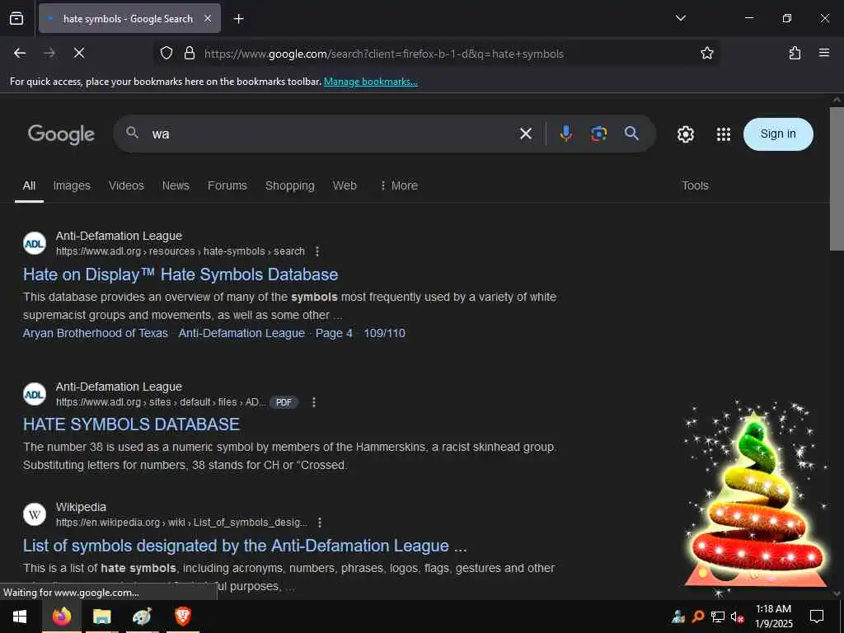
Task: Open Anti-Defamation League sublink under first result
Action: click(x=241, y=333)
